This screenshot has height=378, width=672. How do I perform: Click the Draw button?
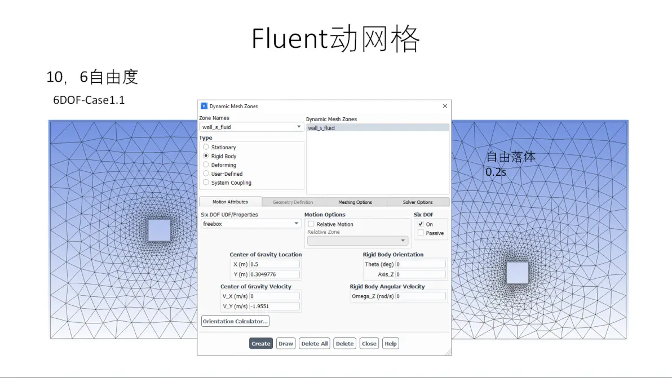(x=286, y=344)
